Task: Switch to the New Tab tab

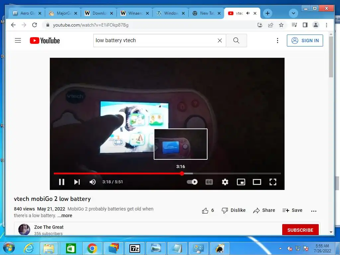Action: (207, 13)
